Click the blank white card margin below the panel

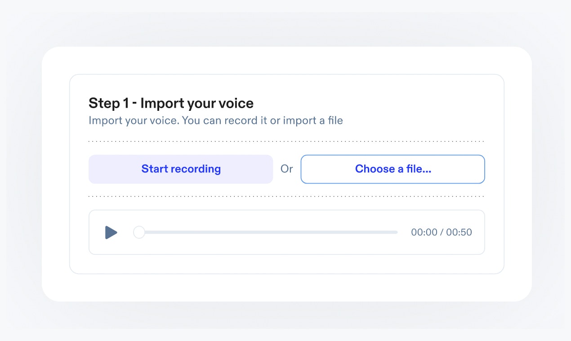click(286, 287)
